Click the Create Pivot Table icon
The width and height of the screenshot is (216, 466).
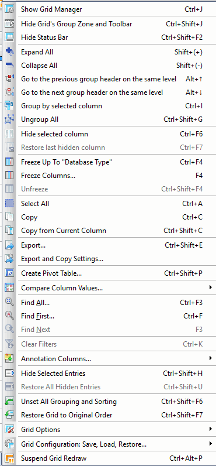click(9, 273)
